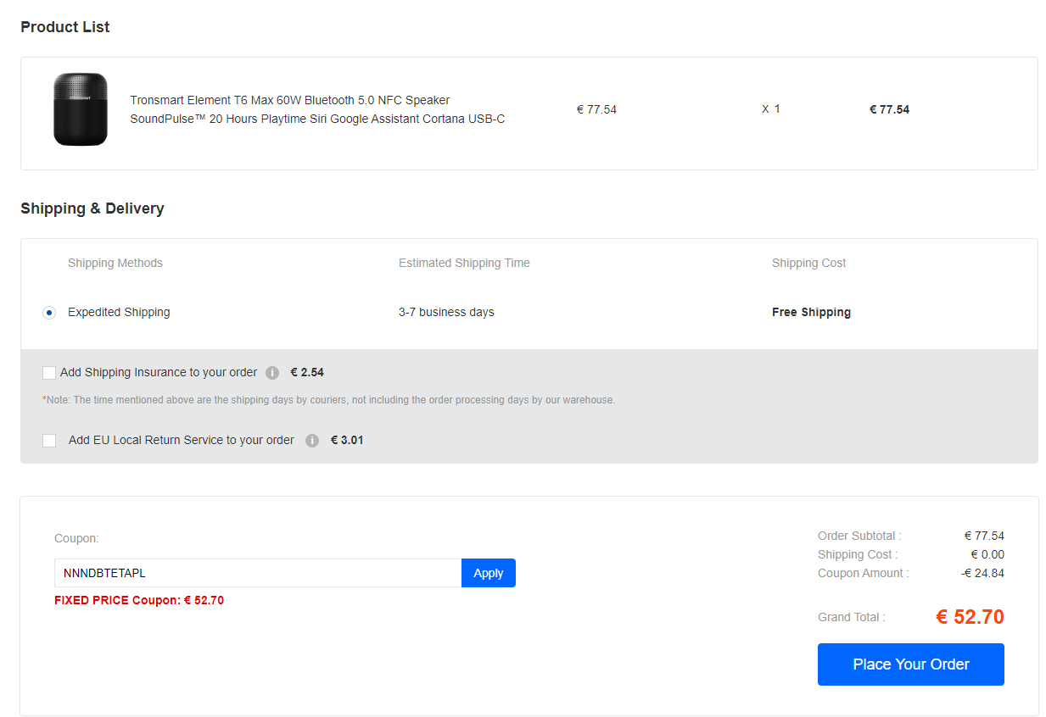Open the Tronsmart Element T6 Max product title
The height and width of the screenshot is (717, 1046).
317,109
